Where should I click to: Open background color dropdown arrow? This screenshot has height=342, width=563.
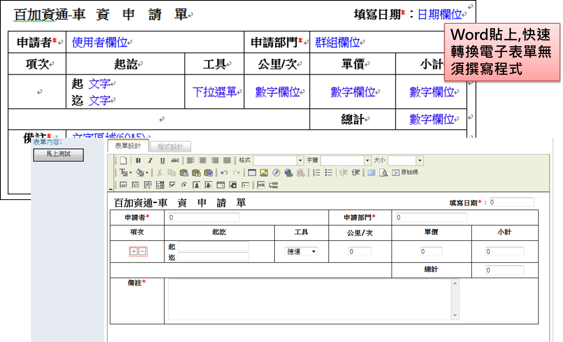[147, 173]
